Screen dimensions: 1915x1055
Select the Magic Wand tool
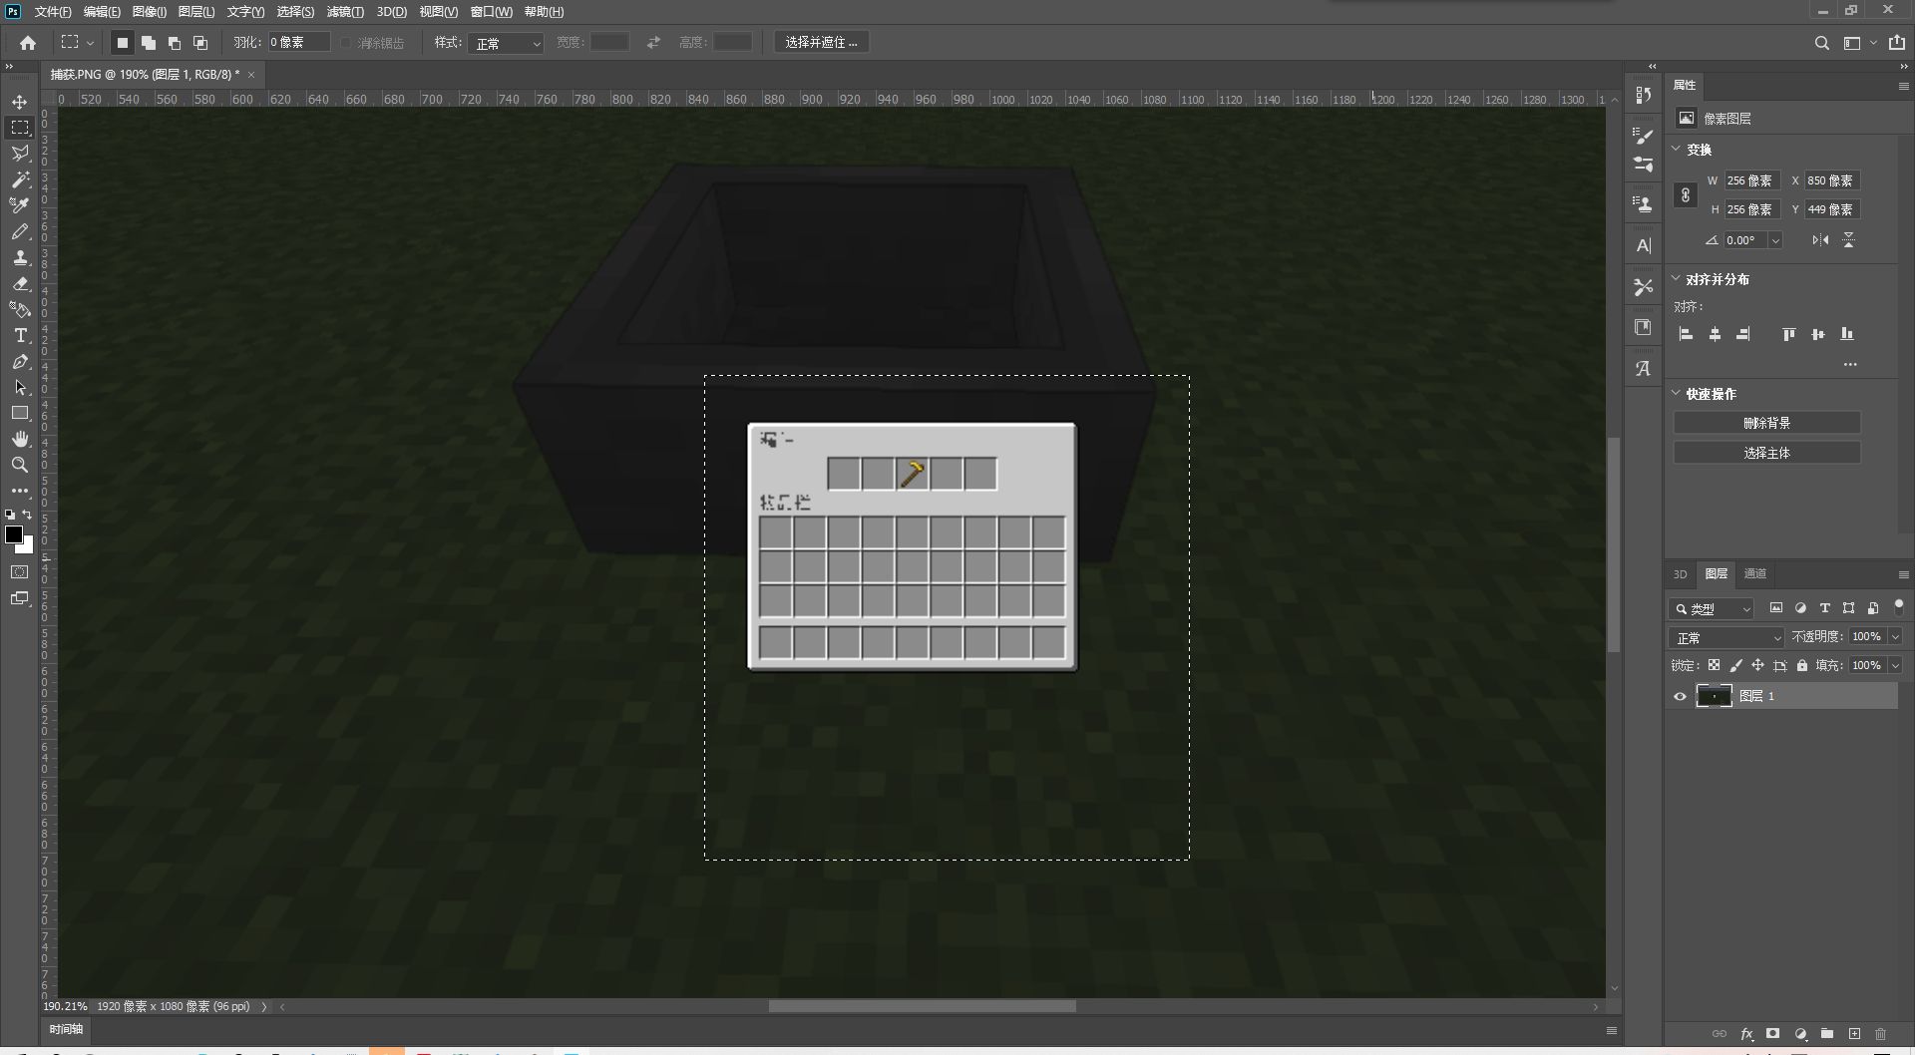point(19,179)
